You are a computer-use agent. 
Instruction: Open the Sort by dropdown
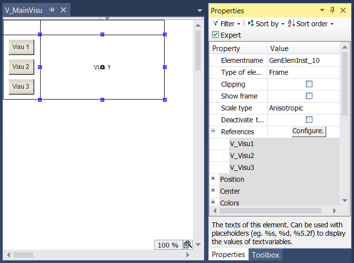[x=266, y=24]
